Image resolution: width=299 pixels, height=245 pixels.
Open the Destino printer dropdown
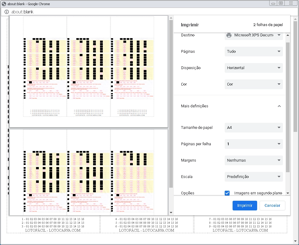click(254, 35)
